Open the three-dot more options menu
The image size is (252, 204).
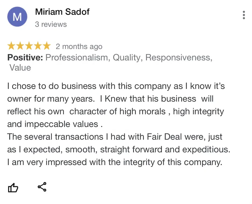coord(244,15)
